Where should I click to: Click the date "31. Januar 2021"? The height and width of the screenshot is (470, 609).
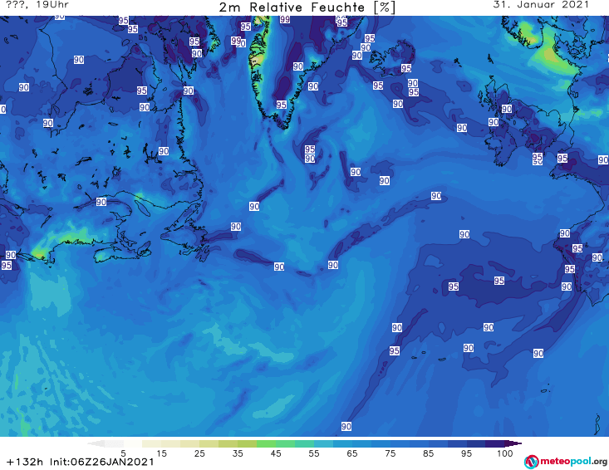tap(541, 5)
